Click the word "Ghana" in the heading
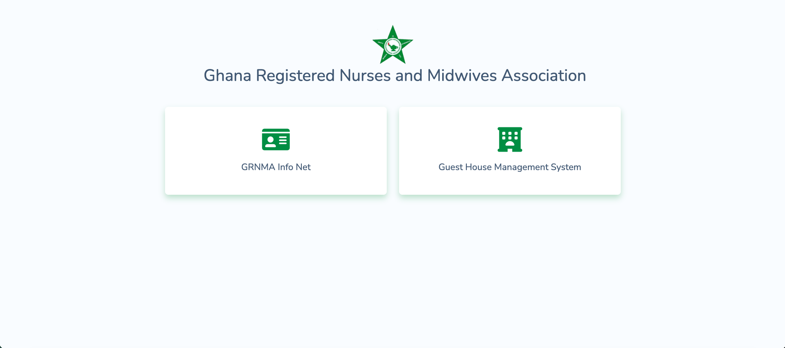The image size is (785, 348). 227,76
